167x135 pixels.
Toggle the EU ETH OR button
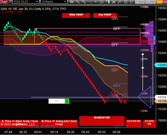[134, 123]
